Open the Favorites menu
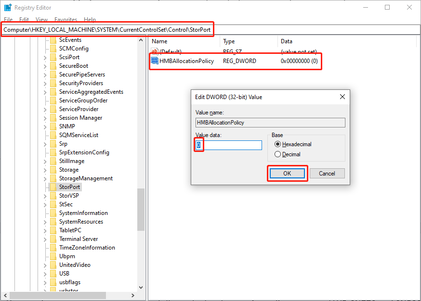421x301 pixels. tap(66, 20)
